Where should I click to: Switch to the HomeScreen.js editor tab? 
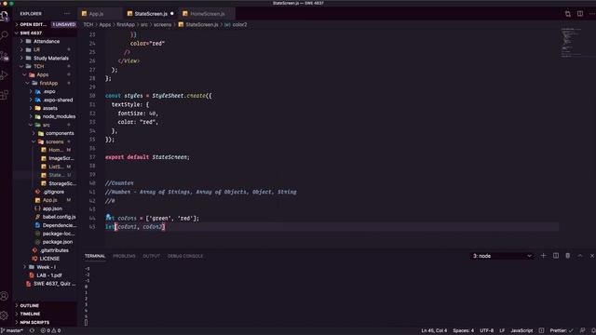click(x=207, y=14)
